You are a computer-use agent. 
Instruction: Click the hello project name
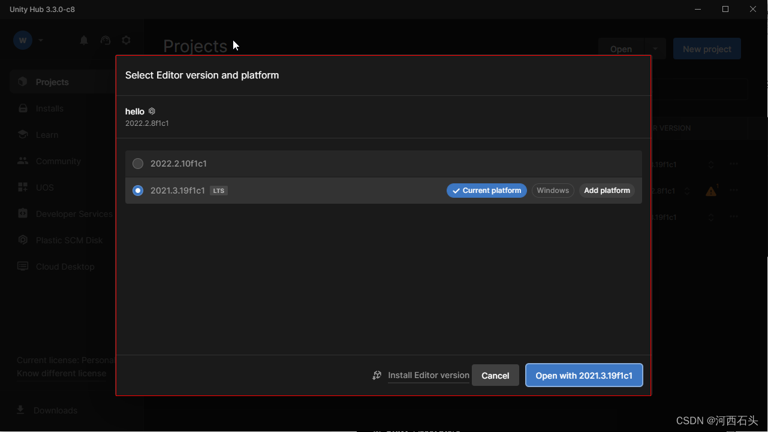(135, 111)
